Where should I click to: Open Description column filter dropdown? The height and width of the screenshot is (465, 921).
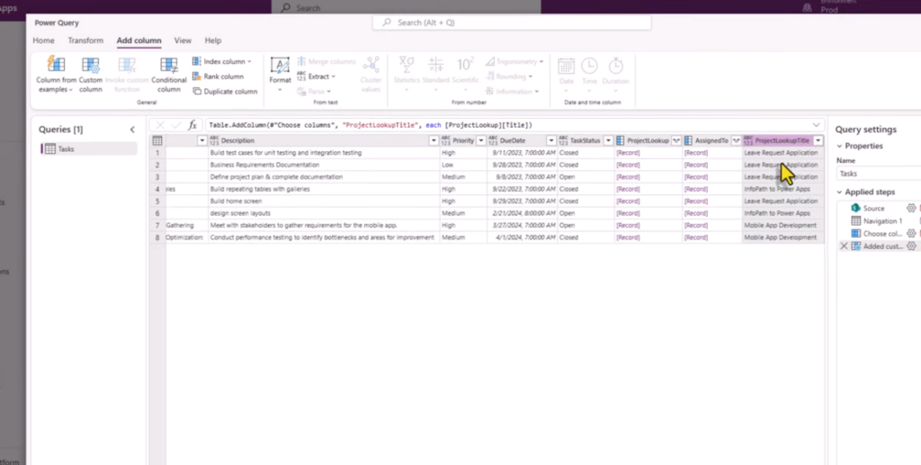click(434, 140)
